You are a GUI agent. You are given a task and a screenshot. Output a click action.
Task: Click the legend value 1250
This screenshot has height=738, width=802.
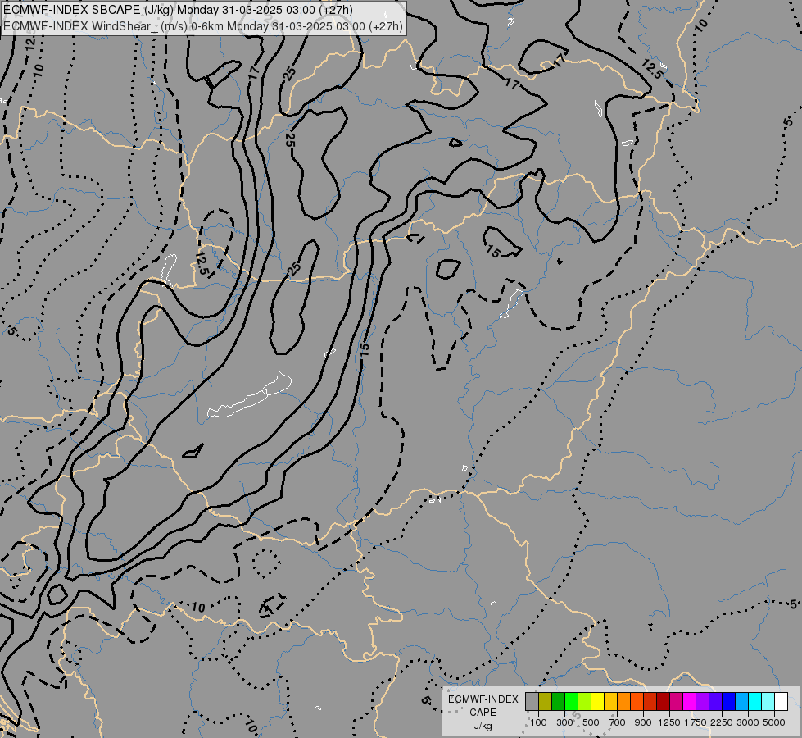click(x=669, y=722)
